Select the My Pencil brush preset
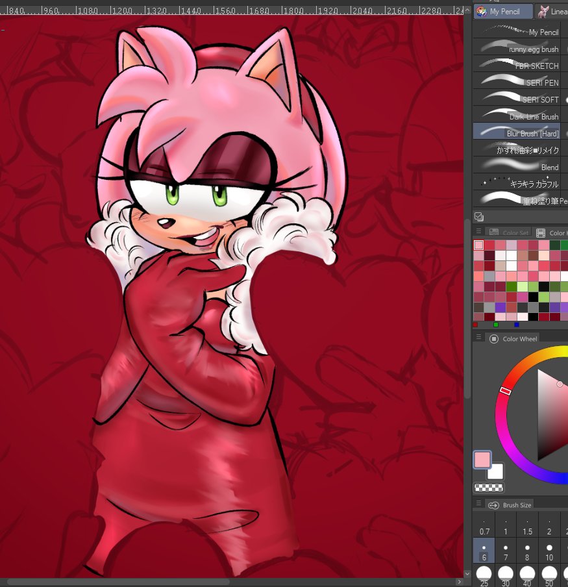This screenshot has height=587, width=568. (x=517, y=31)
